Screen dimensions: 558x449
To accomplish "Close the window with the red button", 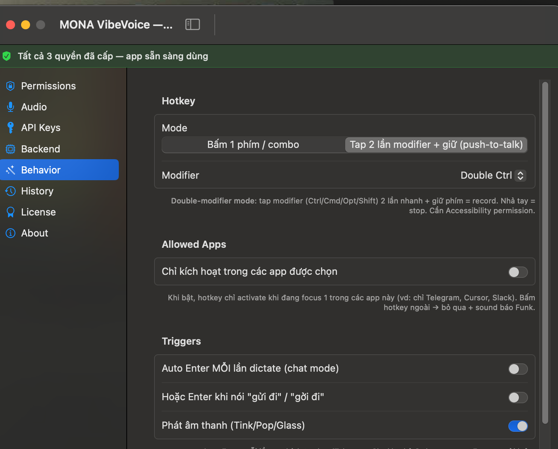I will click(11, 25).
